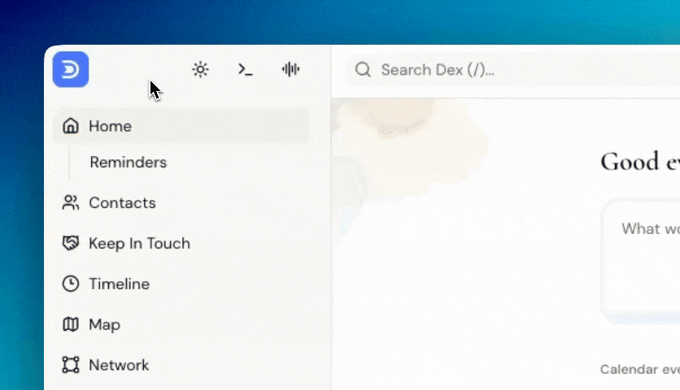Click the Timeline clock icon

point(71,284)
